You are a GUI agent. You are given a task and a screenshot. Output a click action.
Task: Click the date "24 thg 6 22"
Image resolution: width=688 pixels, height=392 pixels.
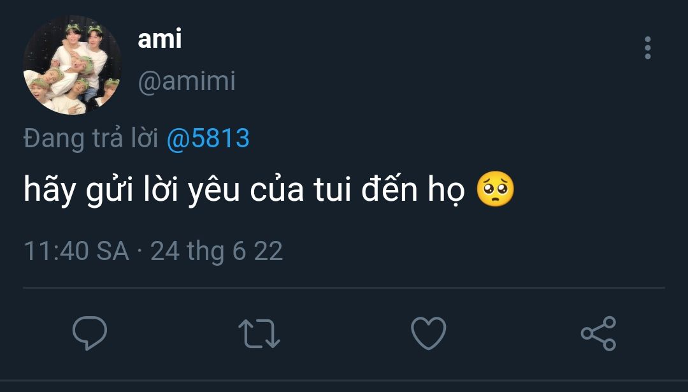(x=217, y=251)
